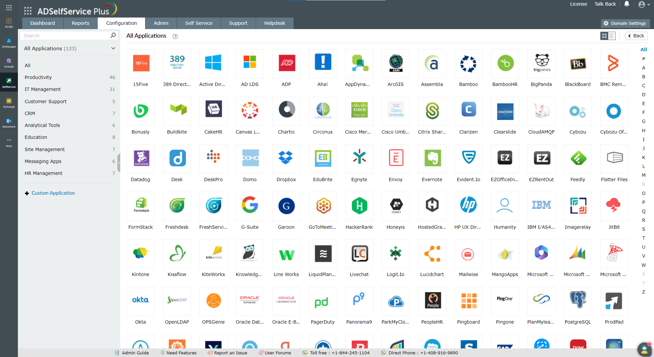The height and width of the screenshot is (357, 654).
Task: Click the help question-mark icon beside All Applications
Action: click(175, 36)
